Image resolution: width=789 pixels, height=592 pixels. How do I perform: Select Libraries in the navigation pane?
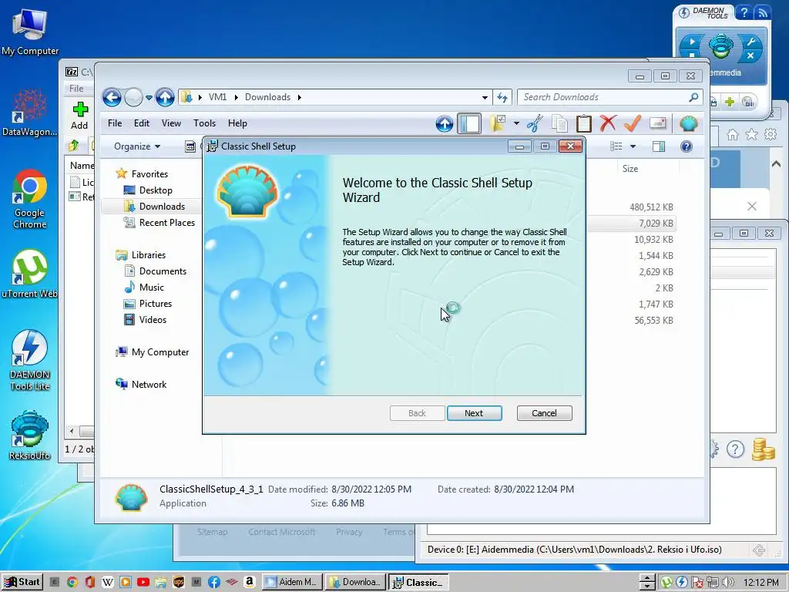149,254
